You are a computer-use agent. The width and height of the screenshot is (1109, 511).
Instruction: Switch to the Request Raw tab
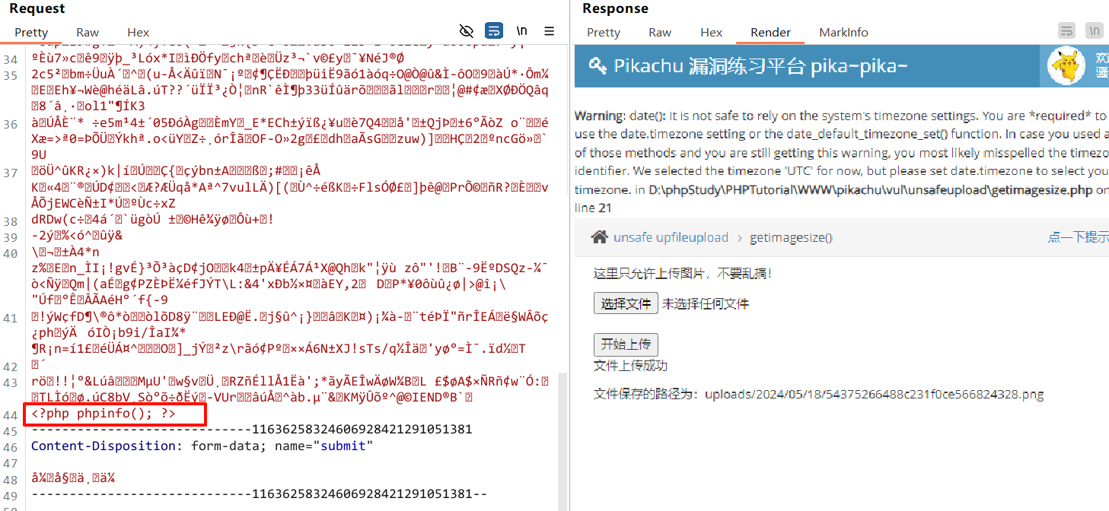(x=88, y=32)
